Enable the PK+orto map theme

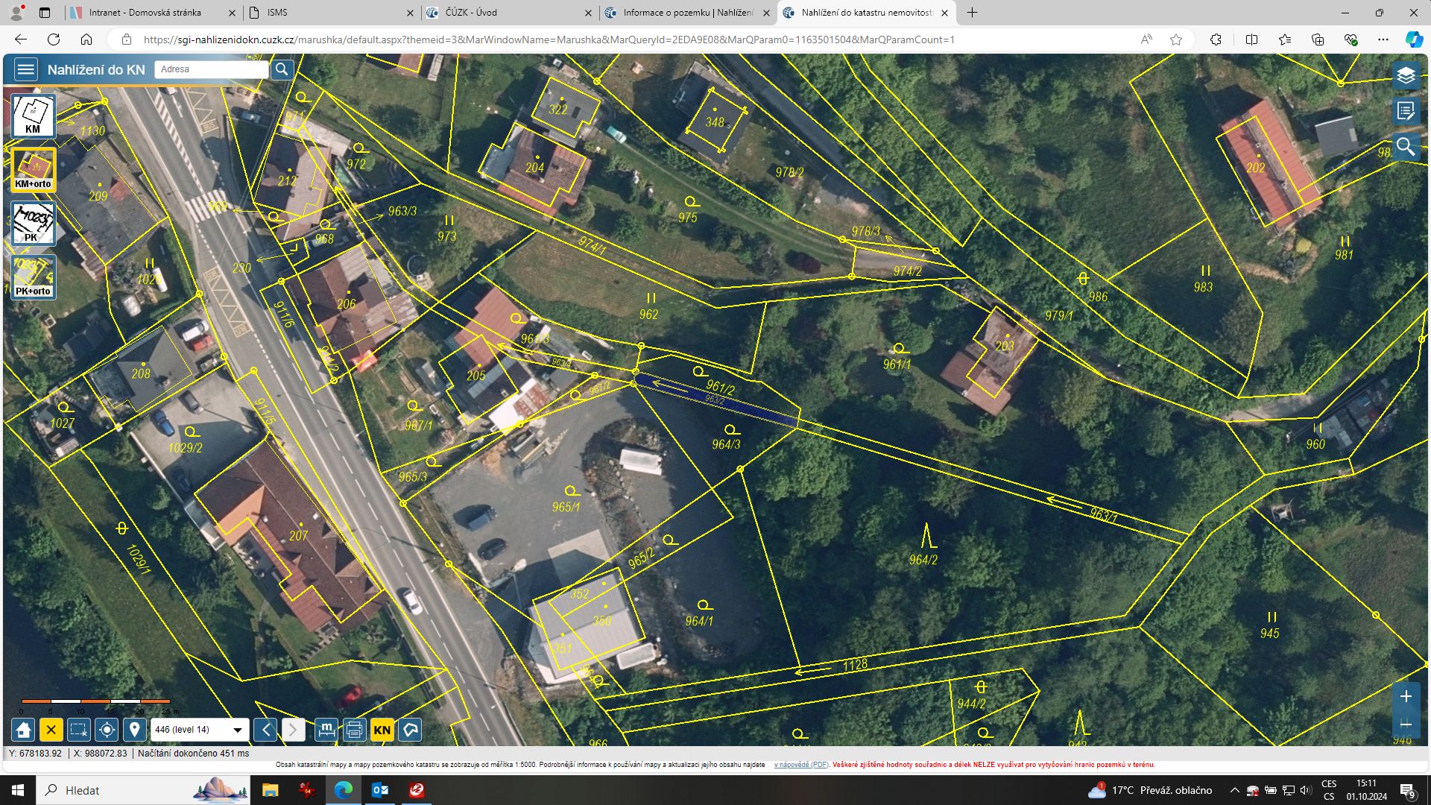(33, 277)
